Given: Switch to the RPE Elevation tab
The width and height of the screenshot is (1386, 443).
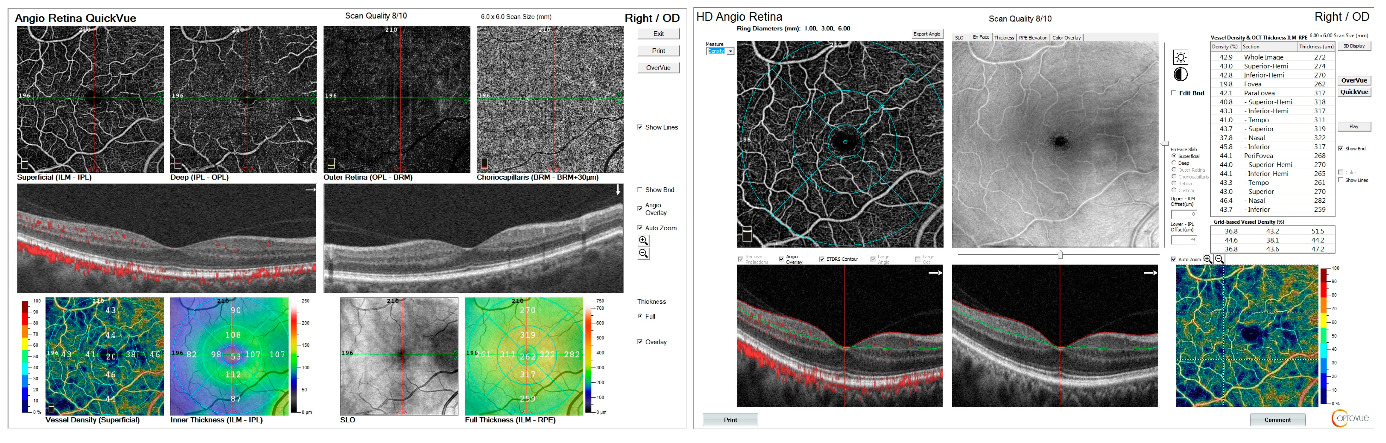Looking at the screenshot, I should click(1033, 38).
